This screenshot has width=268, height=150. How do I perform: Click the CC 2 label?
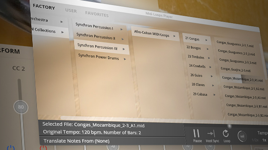click(19, 68)
